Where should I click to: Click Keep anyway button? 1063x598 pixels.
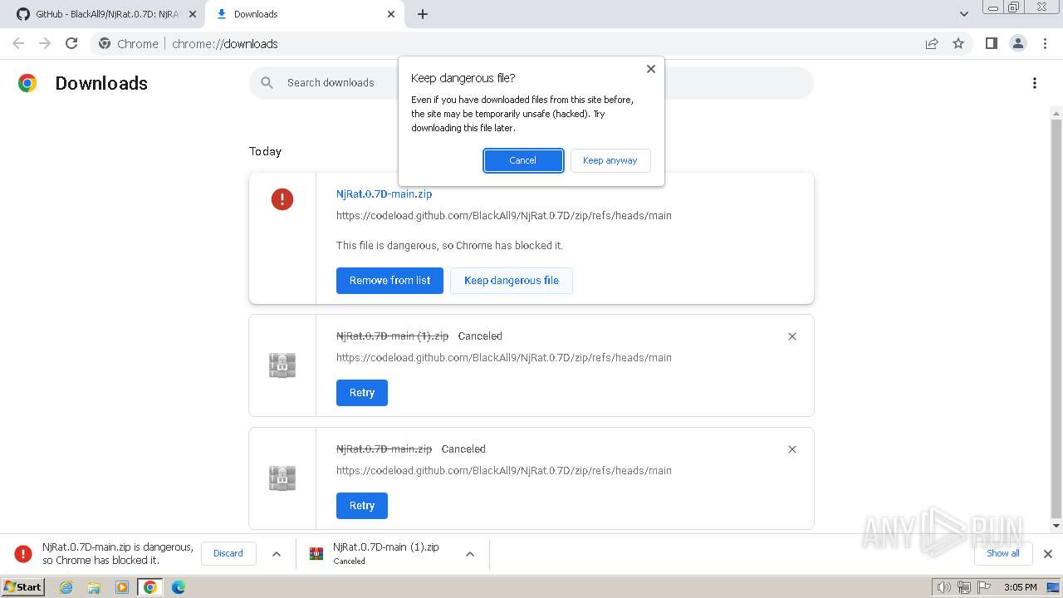tap(610, 160)
